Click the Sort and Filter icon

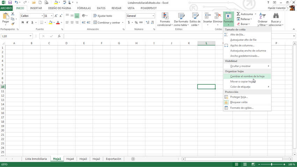coord(262,16)
